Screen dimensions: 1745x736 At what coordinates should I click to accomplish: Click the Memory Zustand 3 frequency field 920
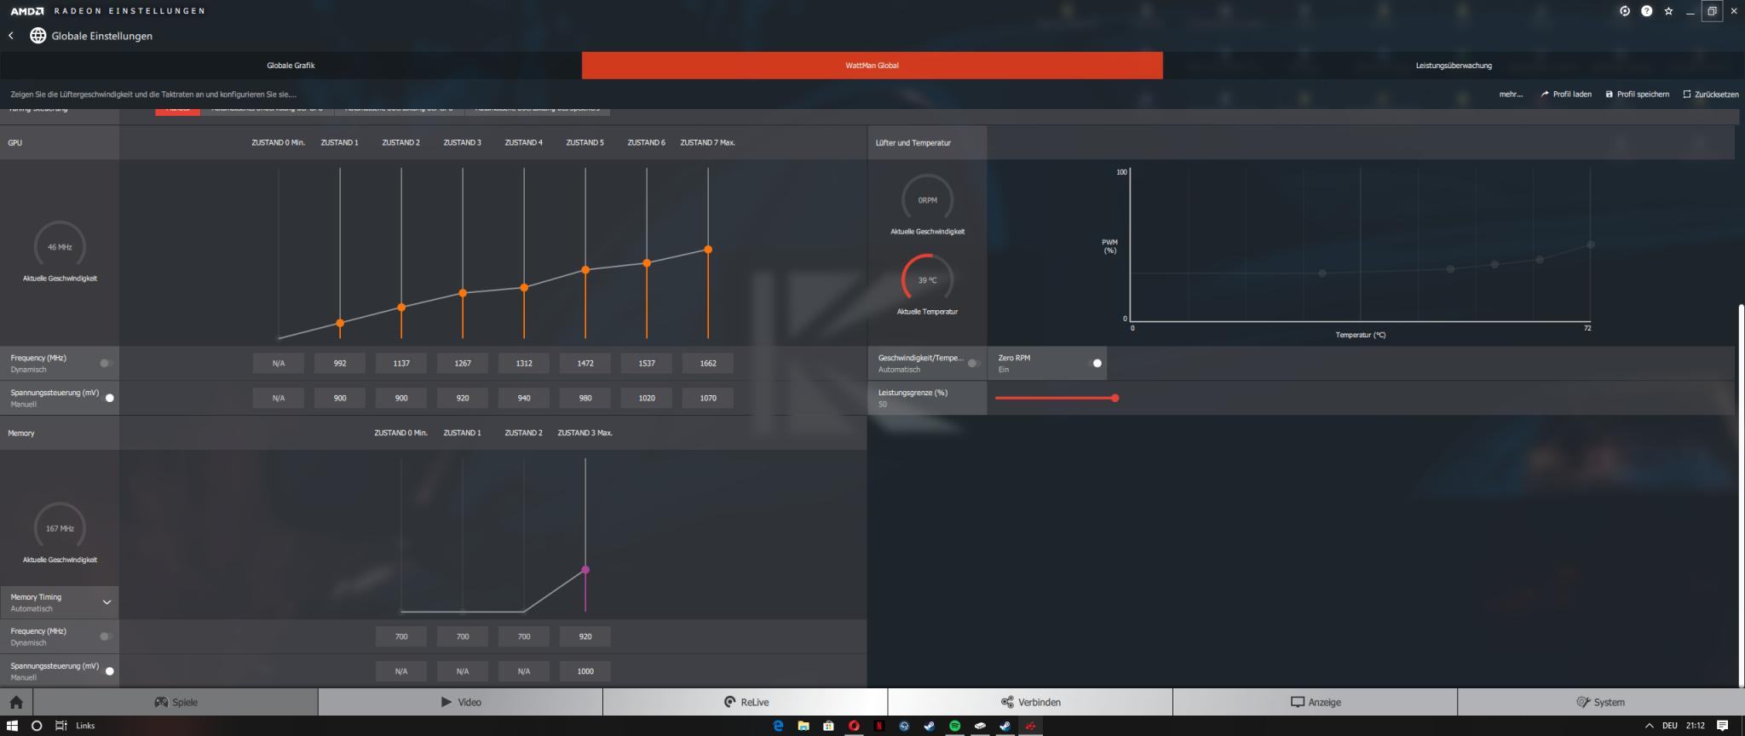coord(585,636)
